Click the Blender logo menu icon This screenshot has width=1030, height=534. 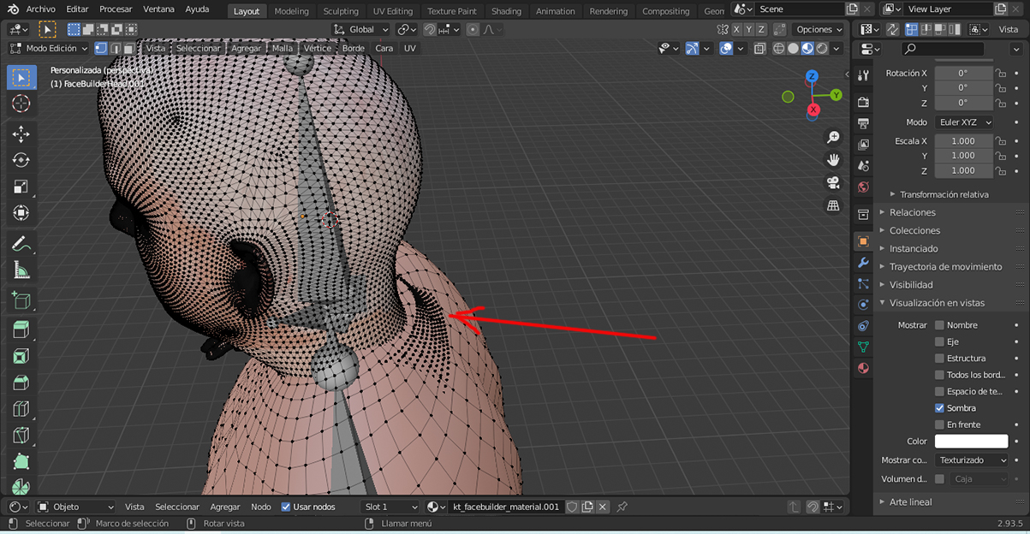click(13, 9)
